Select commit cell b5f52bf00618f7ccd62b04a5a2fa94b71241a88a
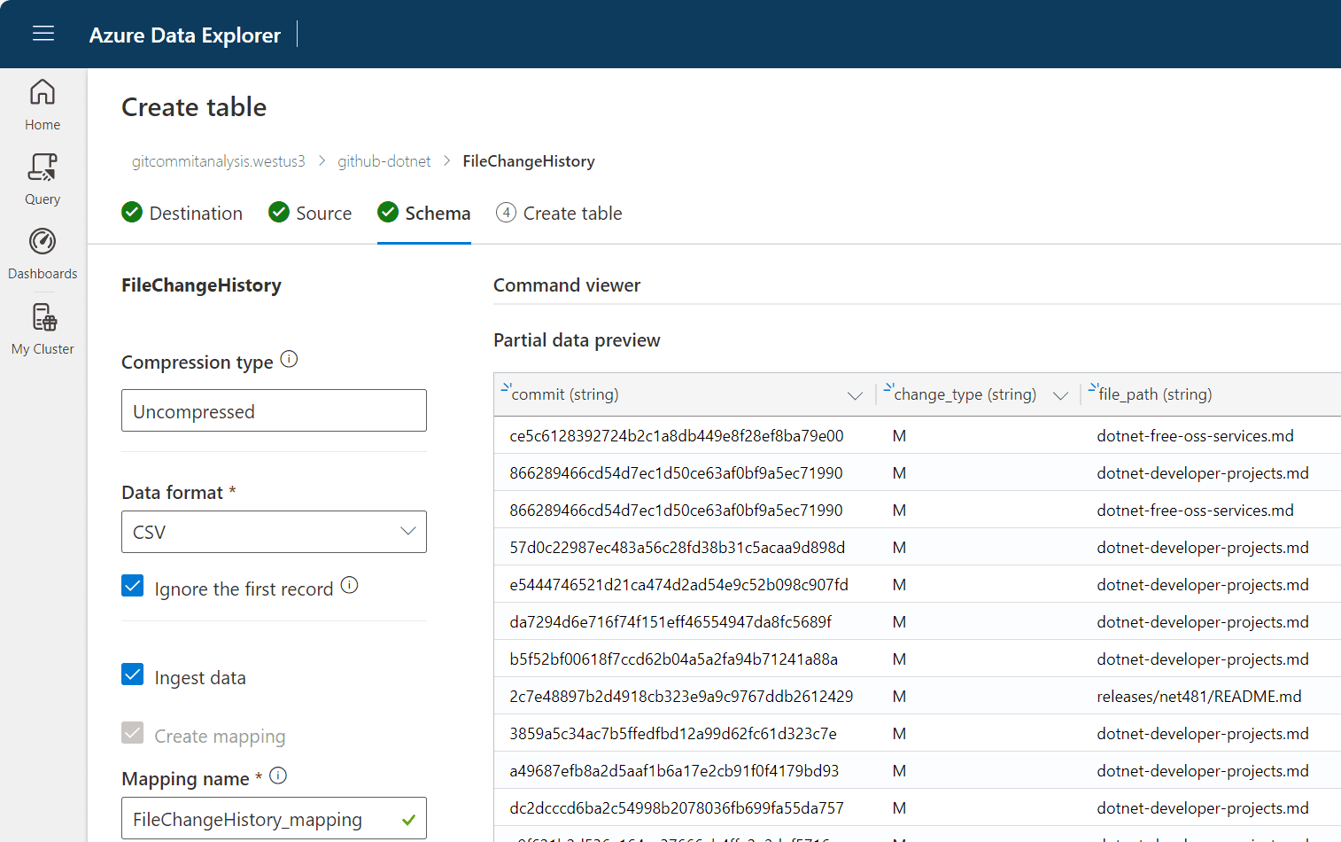 (x=674, y=659)
